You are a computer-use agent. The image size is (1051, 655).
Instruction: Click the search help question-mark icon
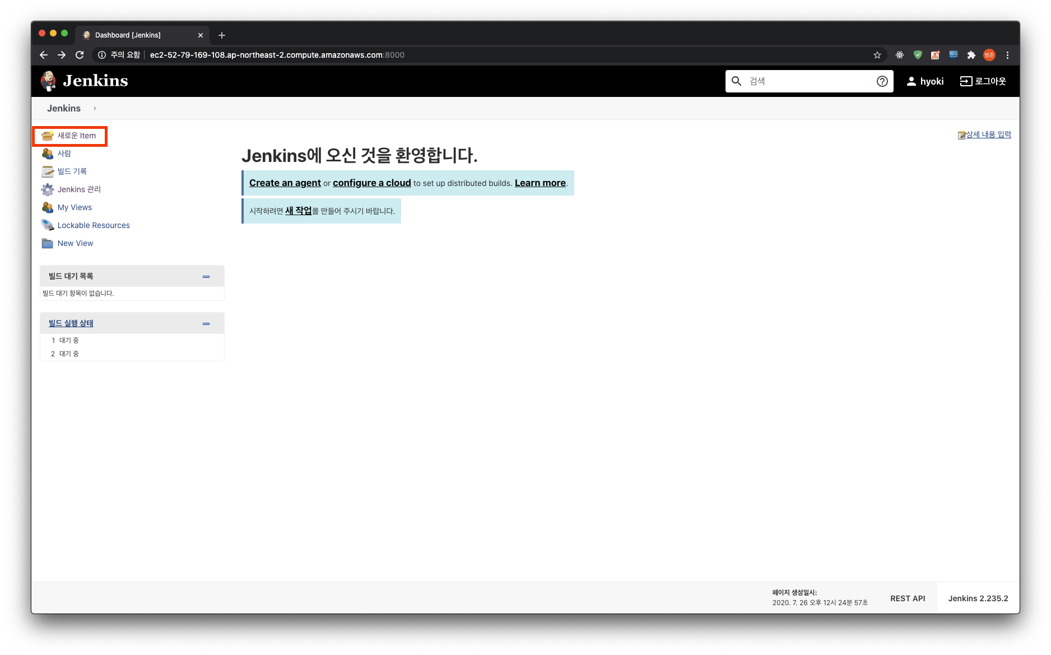882,81
